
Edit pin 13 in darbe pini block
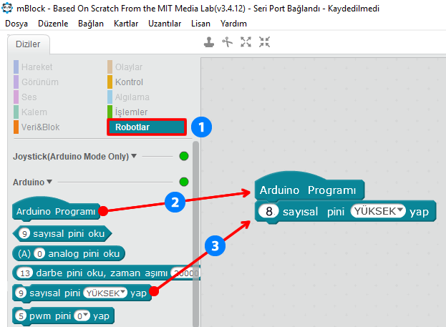[25, 273]
